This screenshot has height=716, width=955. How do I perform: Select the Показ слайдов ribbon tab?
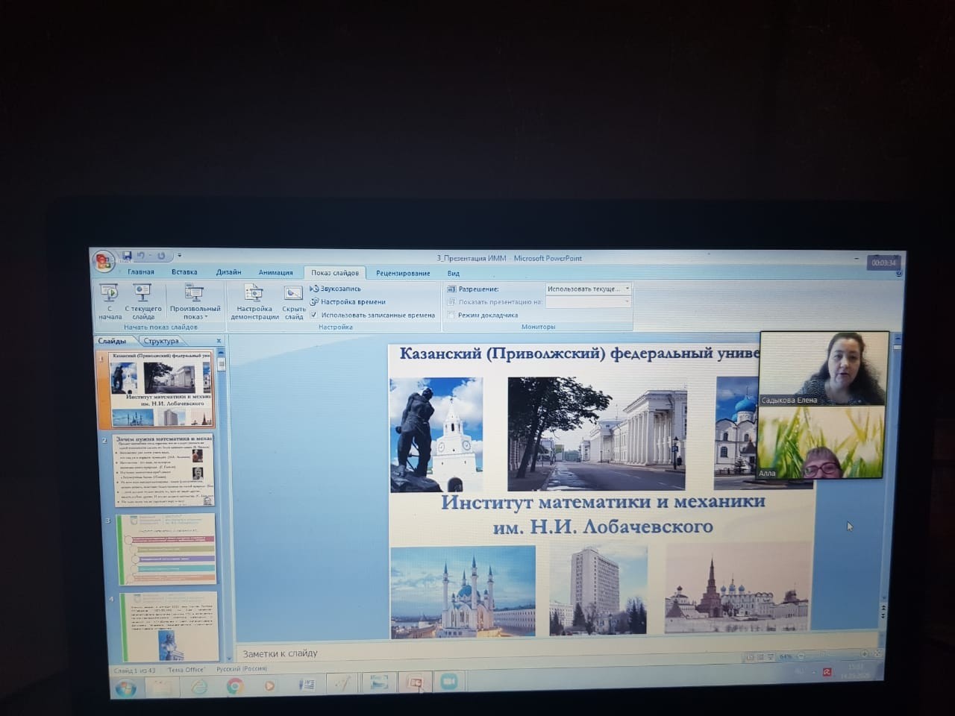(x=335, y=273)
